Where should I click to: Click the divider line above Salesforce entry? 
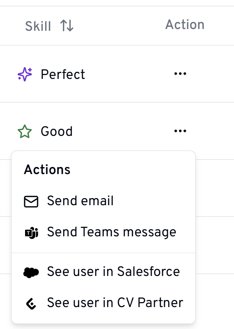pos(103,253)
